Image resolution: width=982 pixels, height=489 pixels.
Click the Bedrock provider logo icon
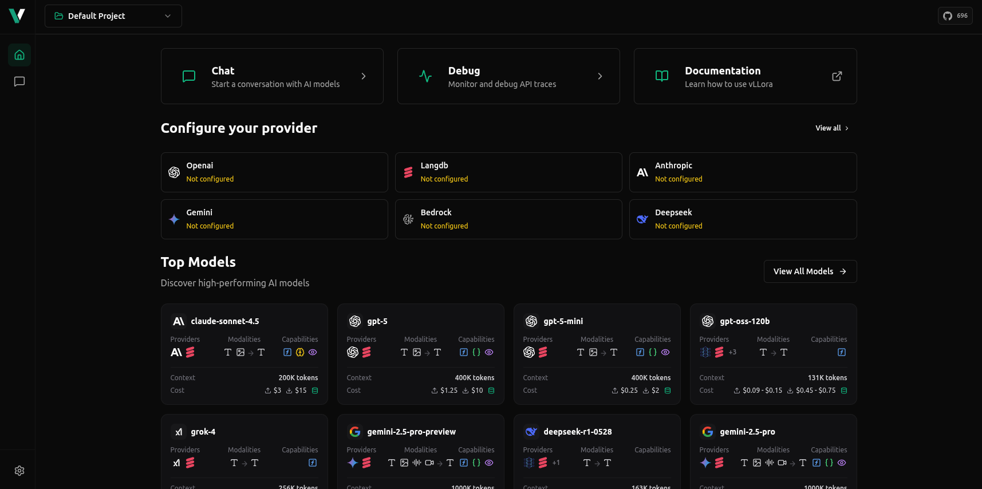pos(408,219)
